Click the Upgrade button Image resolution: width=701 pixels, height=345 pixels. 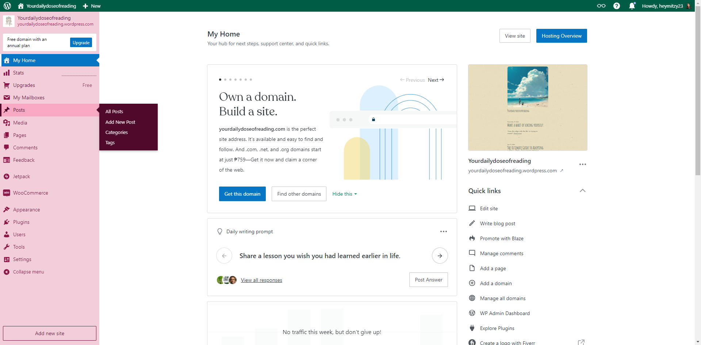coord(81,42)
